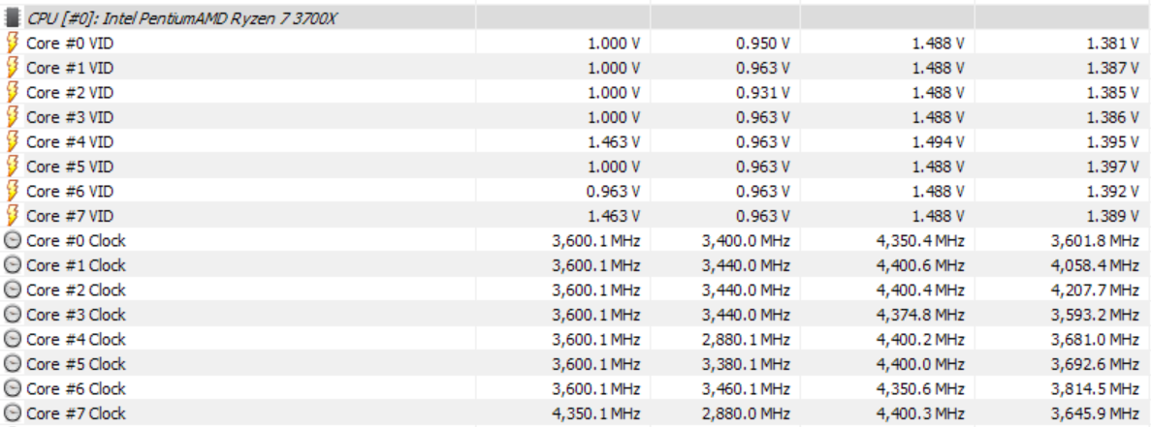Viewport: 1151px width, 427px height.
Task: Click the 1.494 V maximum value of Core #4 VID
Action: point(938,142)
